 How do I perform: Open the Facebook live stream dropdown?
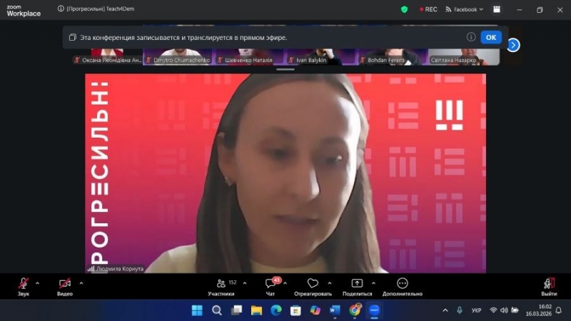464,9
